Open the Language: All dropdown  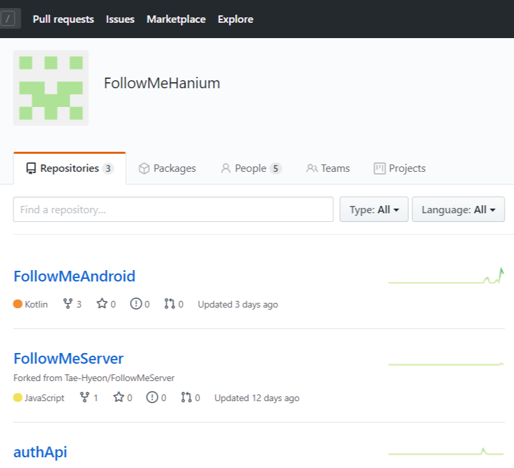(458, 209)
